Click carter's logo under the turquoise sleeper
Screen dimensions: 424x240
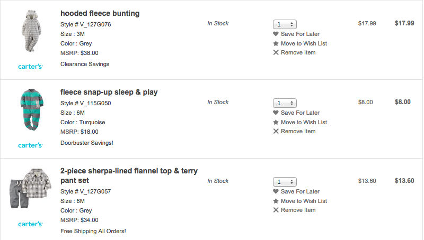30,145
